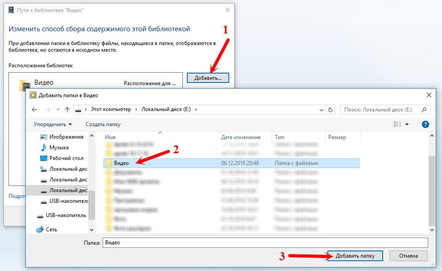
Task: Expand the chevron after Локальный диск (E:)
Action: (196, 109)
